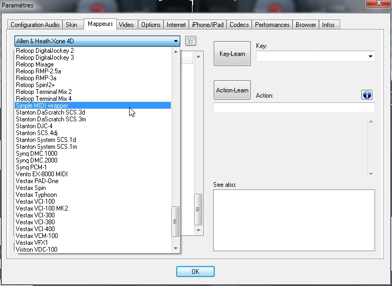Screen dimensions: 392x286
Task: Click inside the See also box
Action: coord(294,220)
